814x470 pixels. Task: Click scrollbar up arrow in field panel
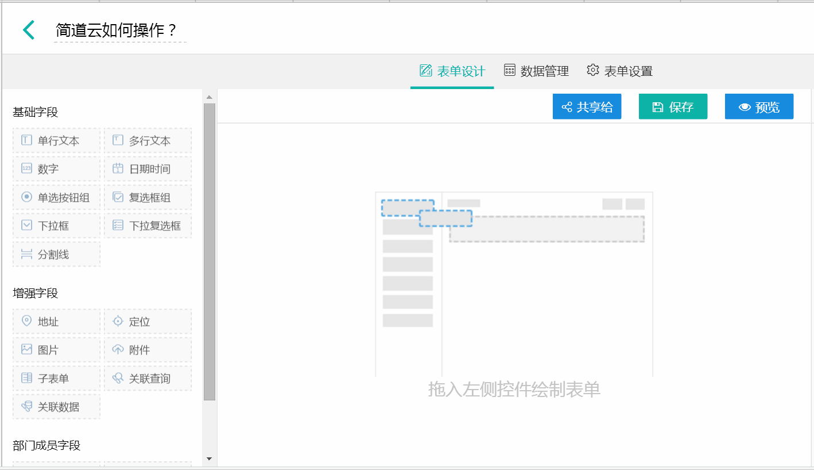(x=209, y=97)
